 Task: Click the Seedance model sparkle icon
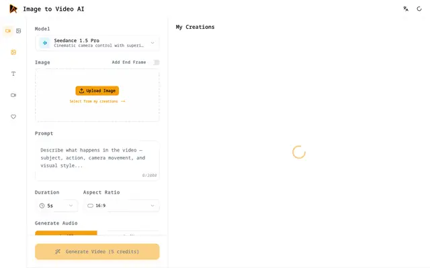coord(45,43)
